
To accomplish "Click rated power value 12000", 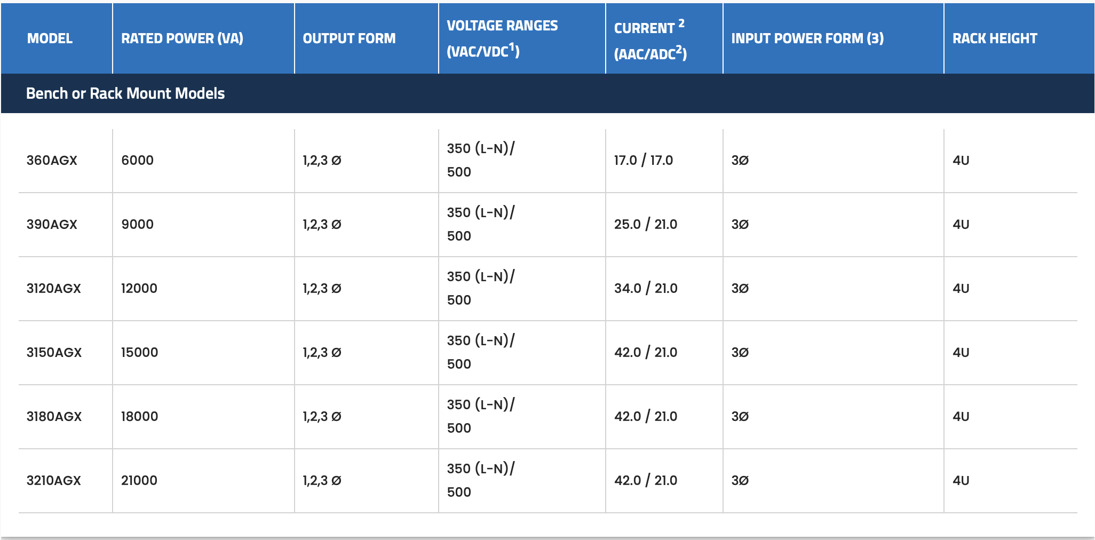I will (x=139, y=288).
